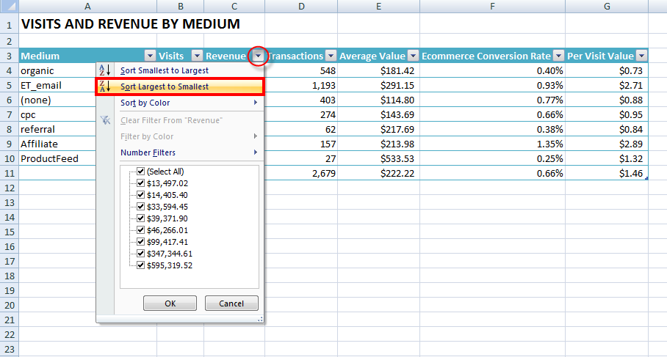667x357 pixels.
Task: Click the Sort Smallest to Largest A-Z icon
Action: click(x=105, y=70)
